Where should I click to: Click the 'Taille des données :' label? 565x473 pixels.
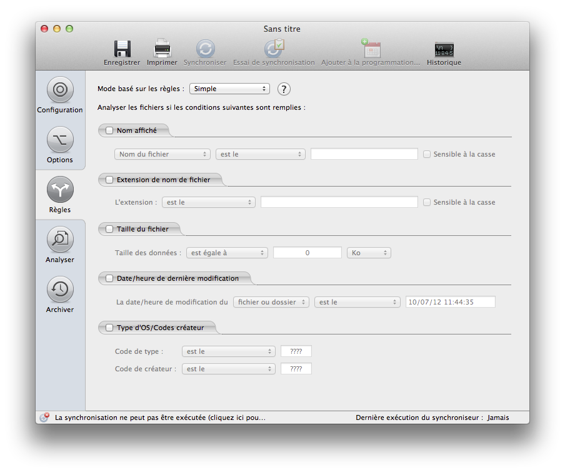click(147, 253)
